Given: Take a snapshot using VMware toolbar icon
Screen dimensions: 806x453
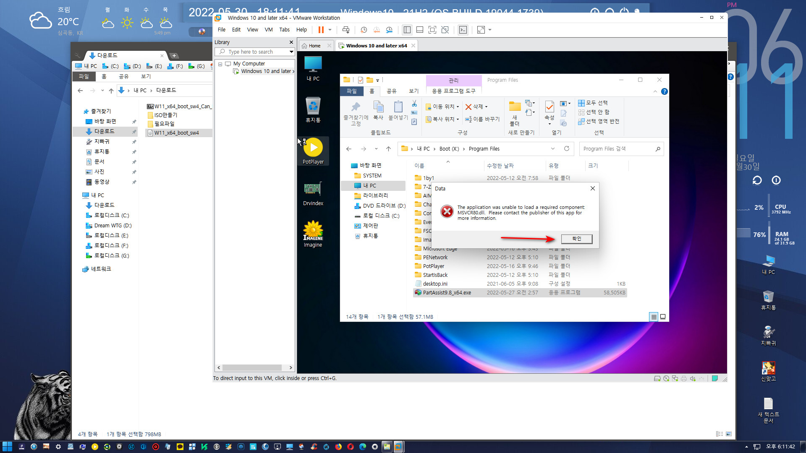Looking at the screenshot, I should coord(364,30).
